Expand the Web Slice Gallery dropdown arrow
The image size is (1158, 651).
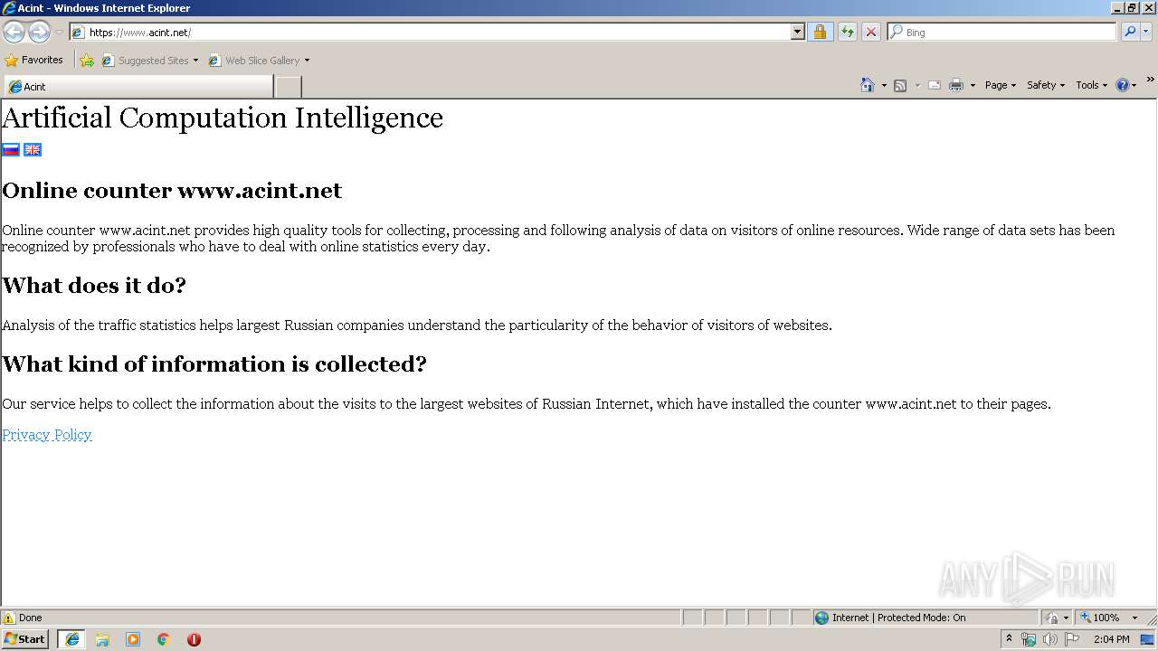click(x=307, y=61)
